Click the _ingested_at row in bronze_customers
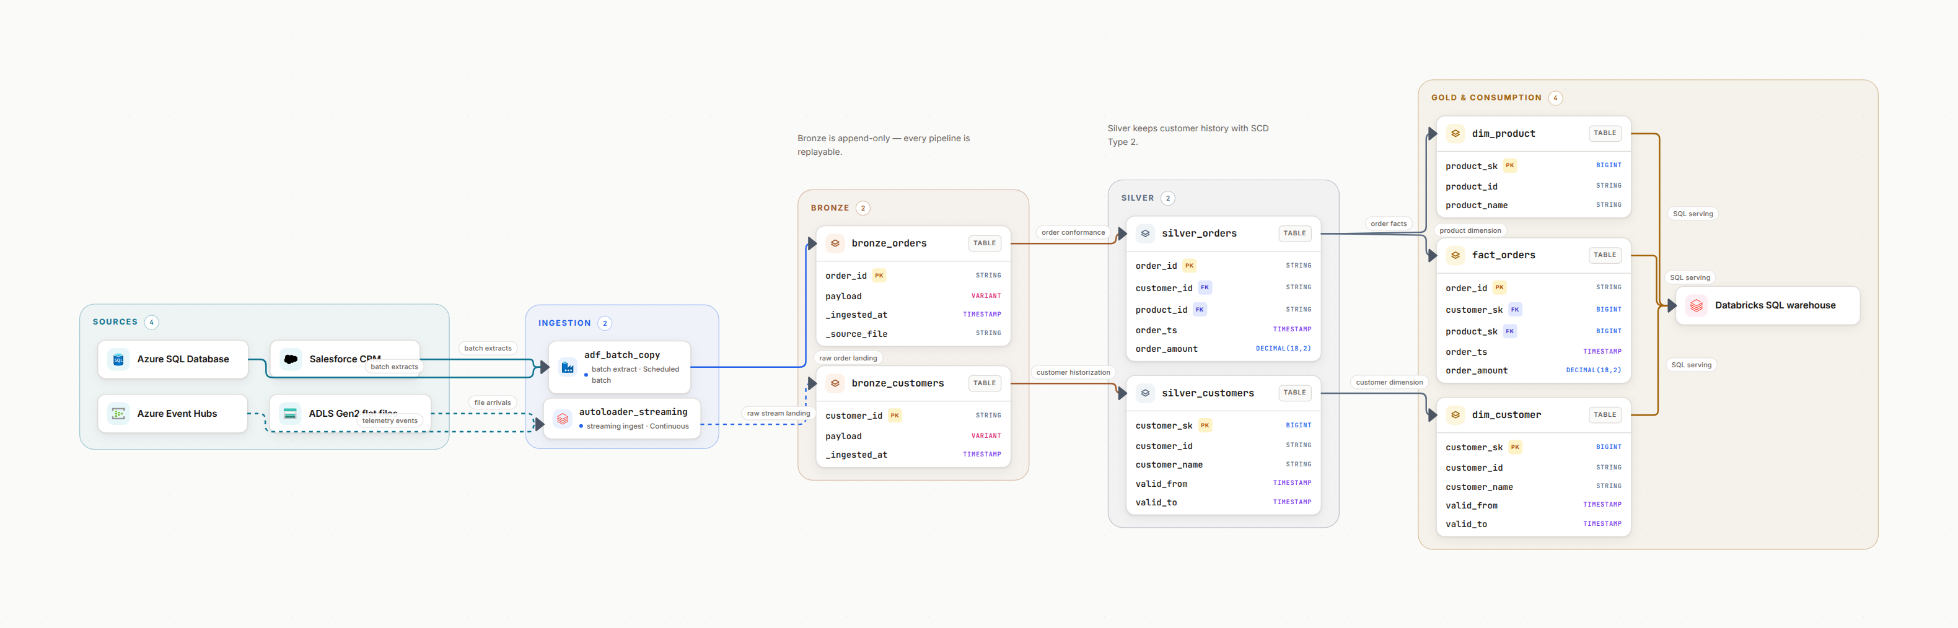The image size is (1958, 628). [913, 455]
